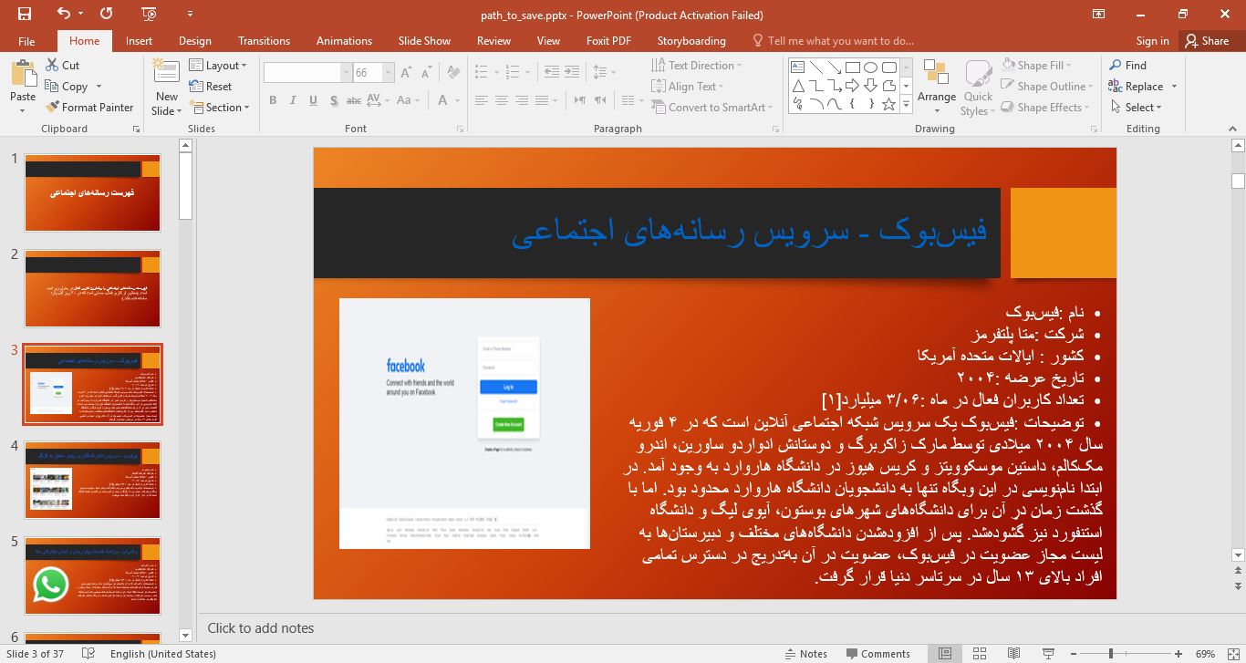Open the Shape Effects dropdown

pyautogui.click(x=1044, y=108)
